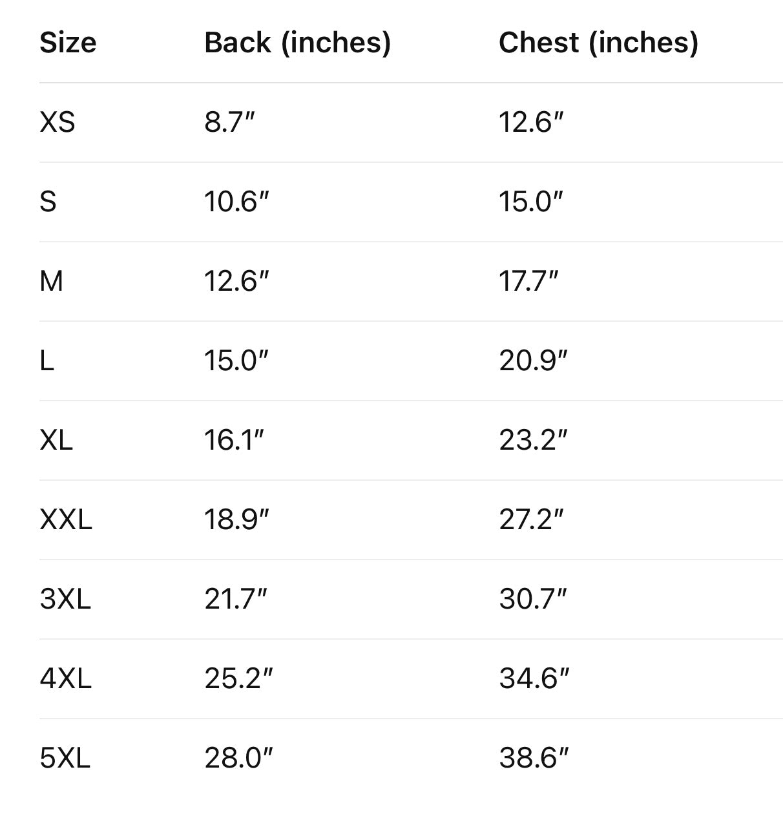Select the S size row label

[x=48, y=202]
